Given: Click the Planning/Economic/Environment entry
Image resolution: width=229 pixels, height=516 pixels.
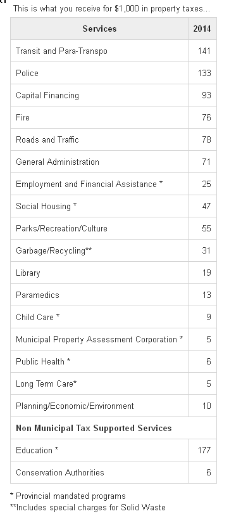Looking at the screenshot, I should 75,406.
